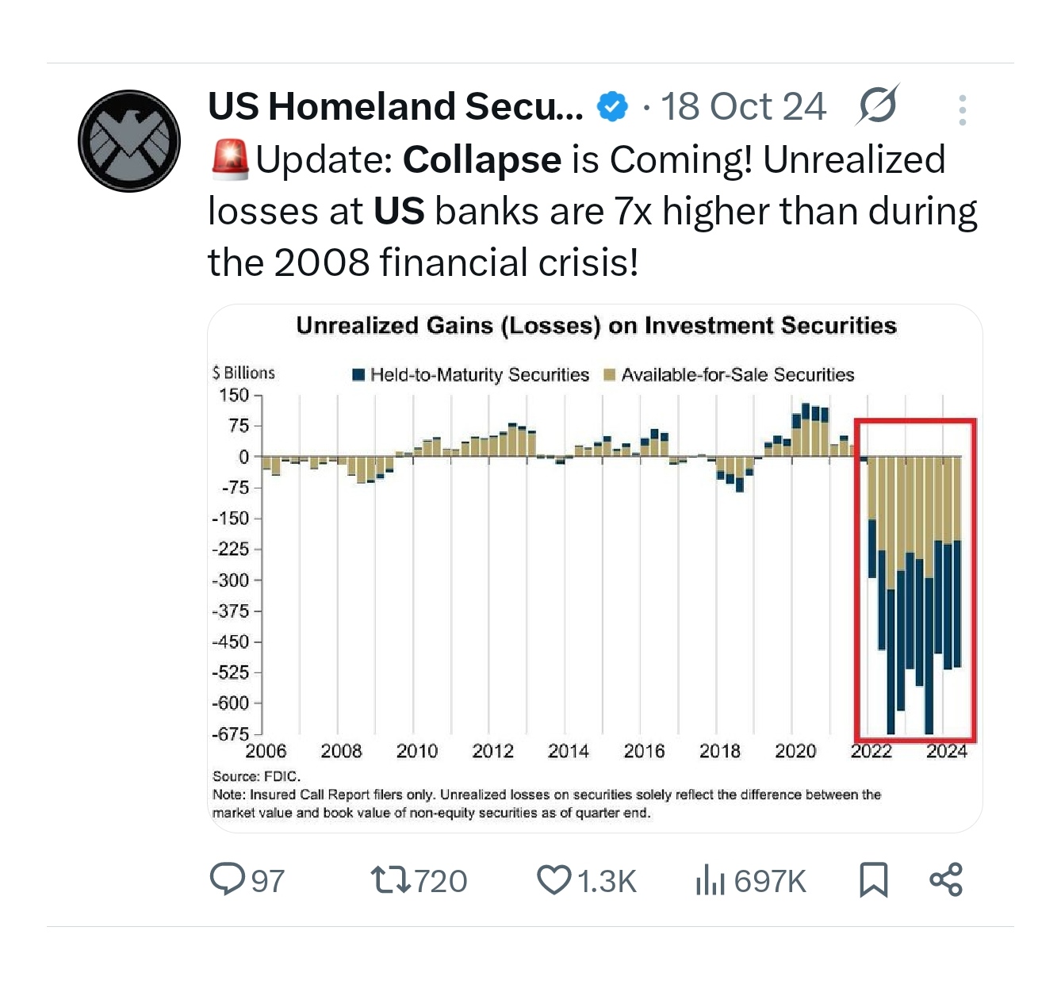Open view analytics bar chart icon
Screen dimensions: 1061x992
pyautogui.click(x=710, y=880)
